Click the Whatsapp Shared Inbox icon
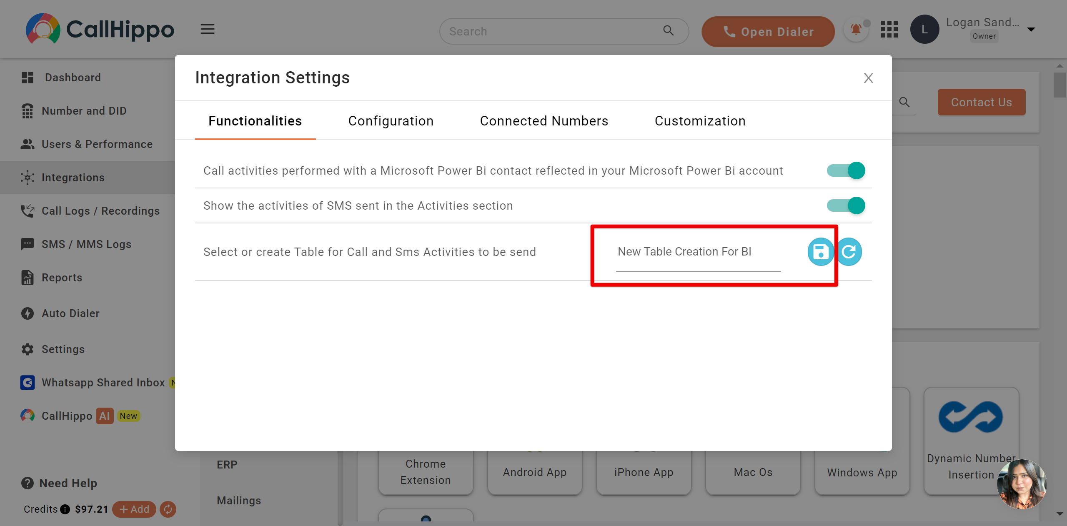Screen dimensions: 1067x526 (28, 383)
